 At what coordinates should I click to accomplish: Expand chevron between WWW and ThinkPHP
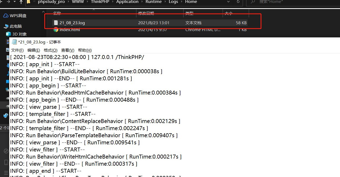pos(87,2)
